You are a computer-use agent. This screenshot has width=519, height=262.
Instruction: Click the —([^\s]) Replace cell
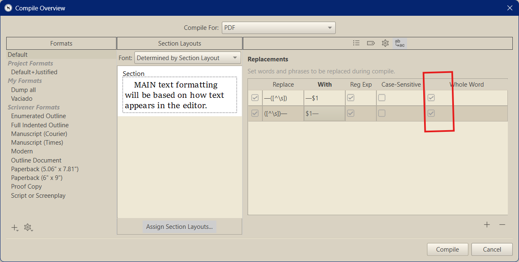click(x=283, y=98)
